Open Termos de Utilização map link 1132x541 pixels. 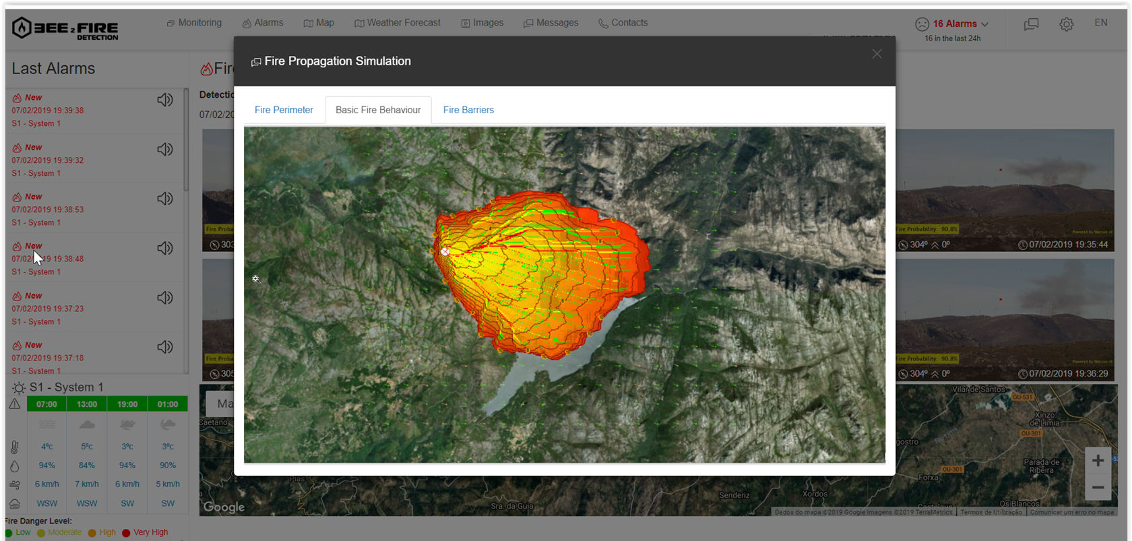991,512
